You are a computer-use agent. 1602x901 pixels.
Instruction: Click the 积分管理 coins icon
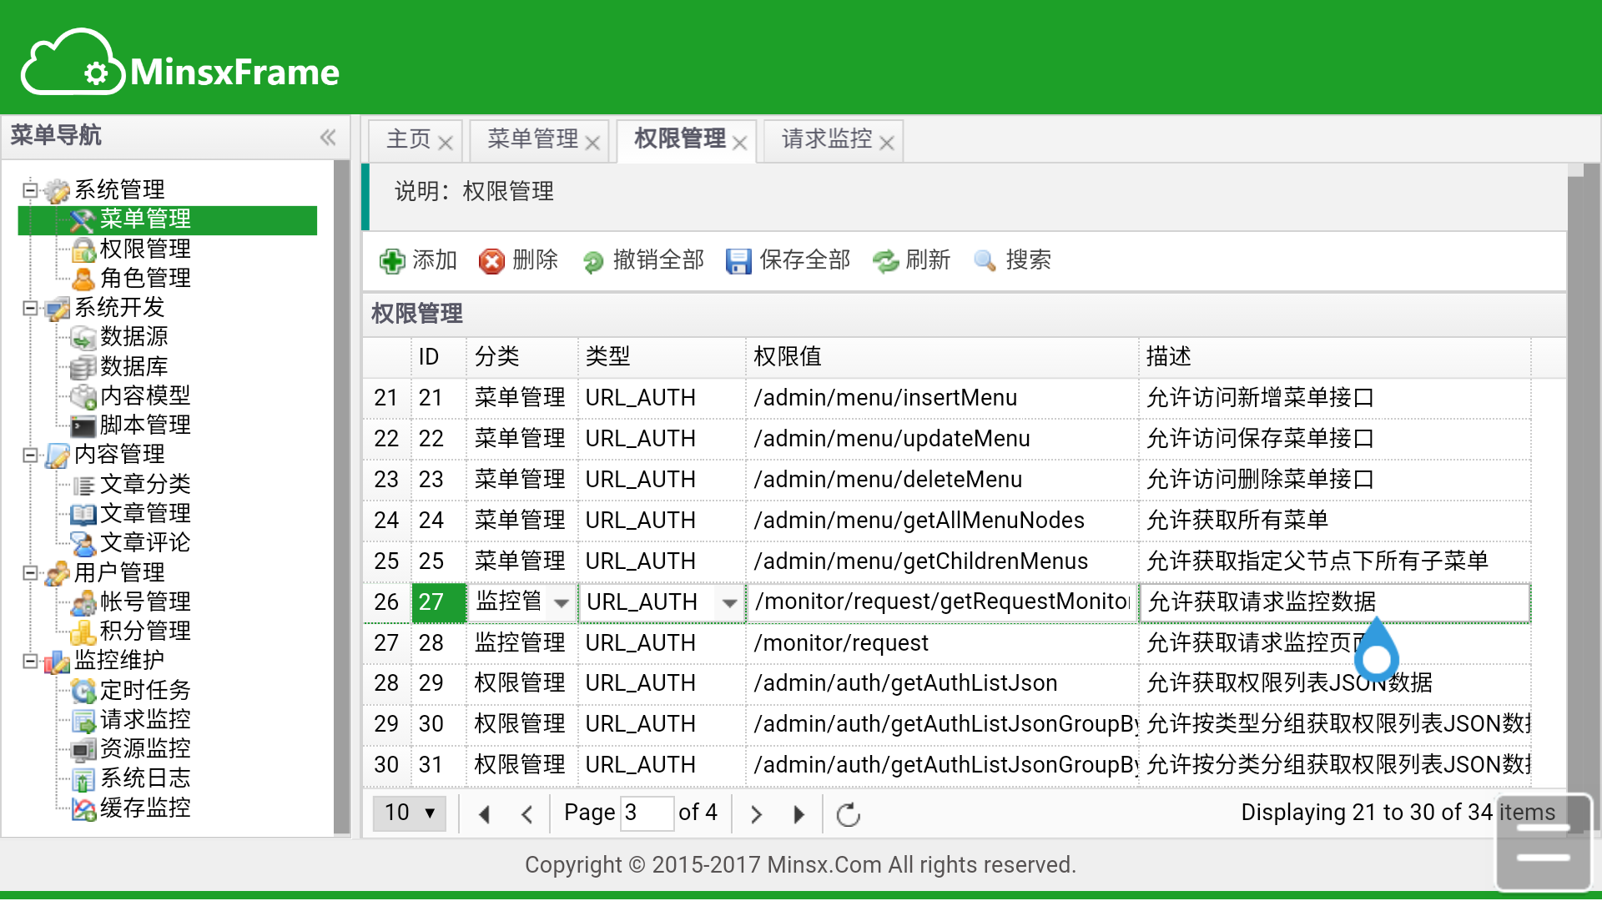83,632
